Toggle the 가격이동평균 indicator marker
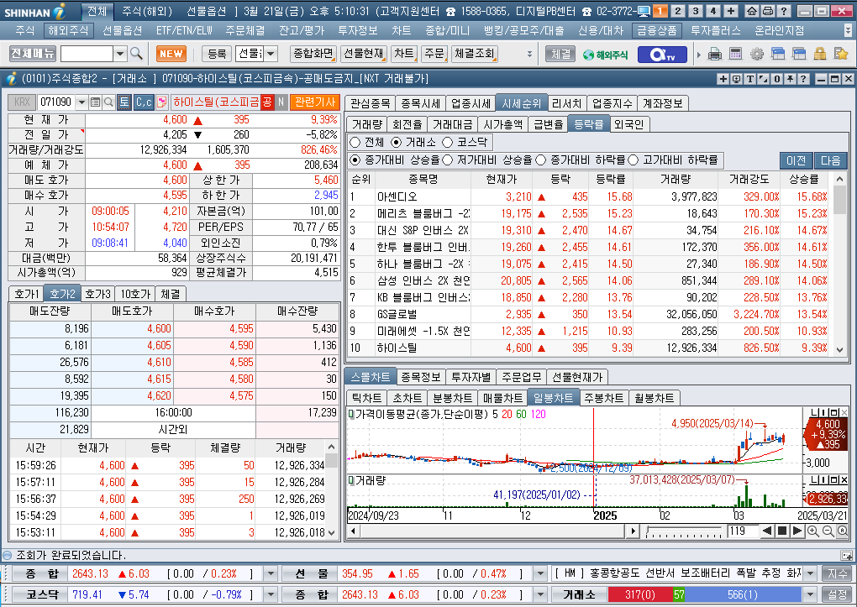The width and height of the screenshot is (857, 607). (351, 414)
